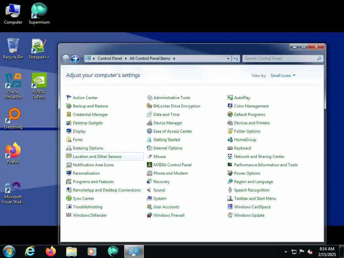Open the Internet Options icon
Viewport: 344px width, 258px height.
click(x=149, y=148)
